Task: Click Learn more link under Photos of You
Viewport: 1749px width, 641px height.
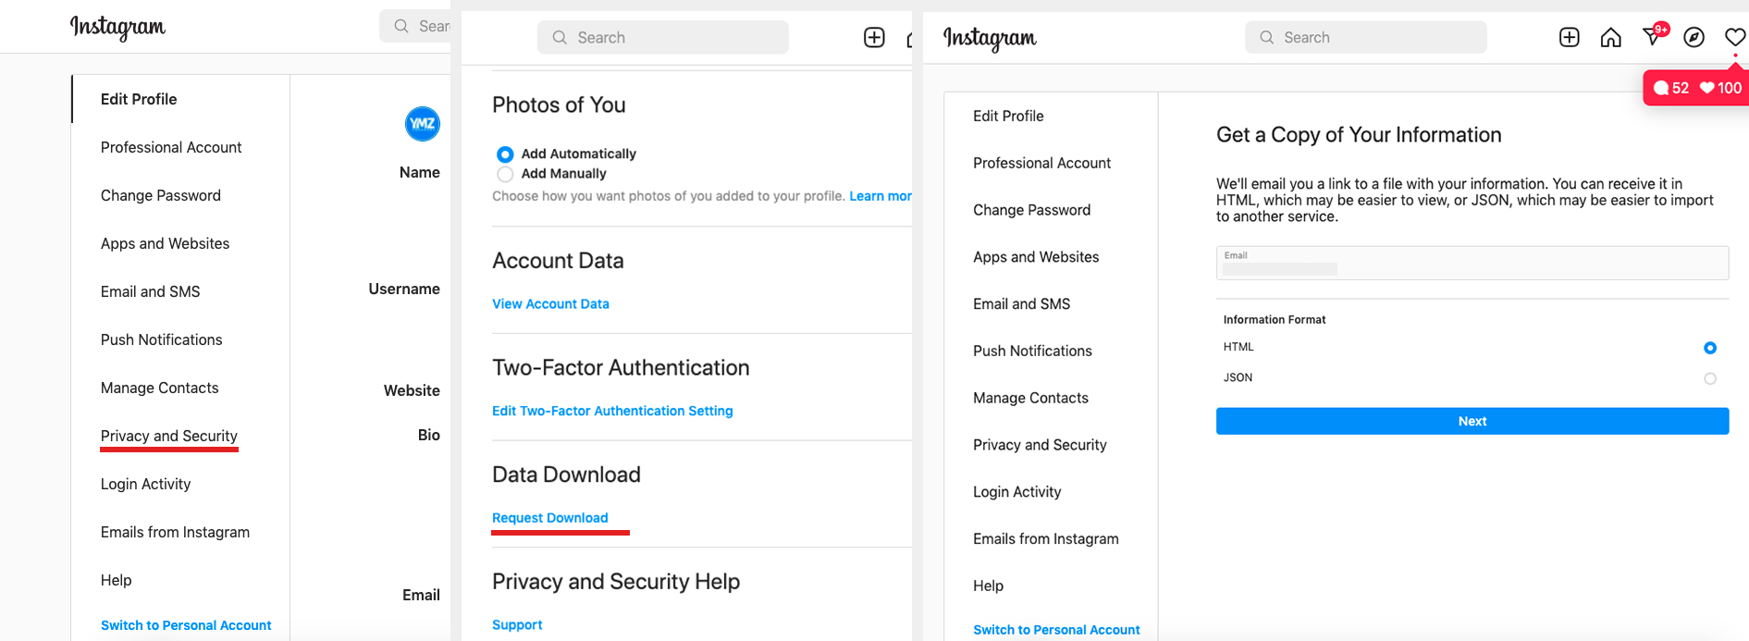Action: (x=881, y=196)
